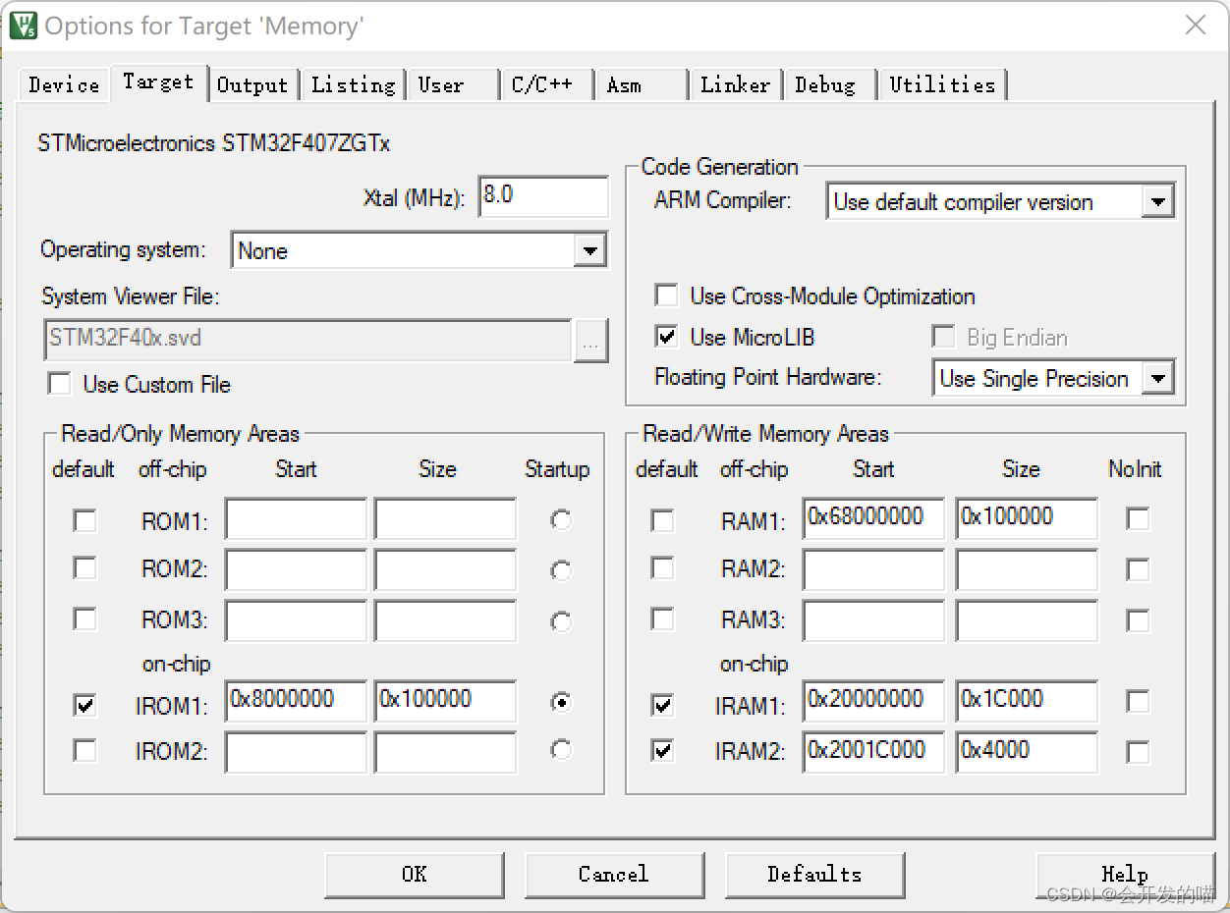Tick the ROM3 default checkbox
This screenshot has height=913, width=1230.
(85, 619)
